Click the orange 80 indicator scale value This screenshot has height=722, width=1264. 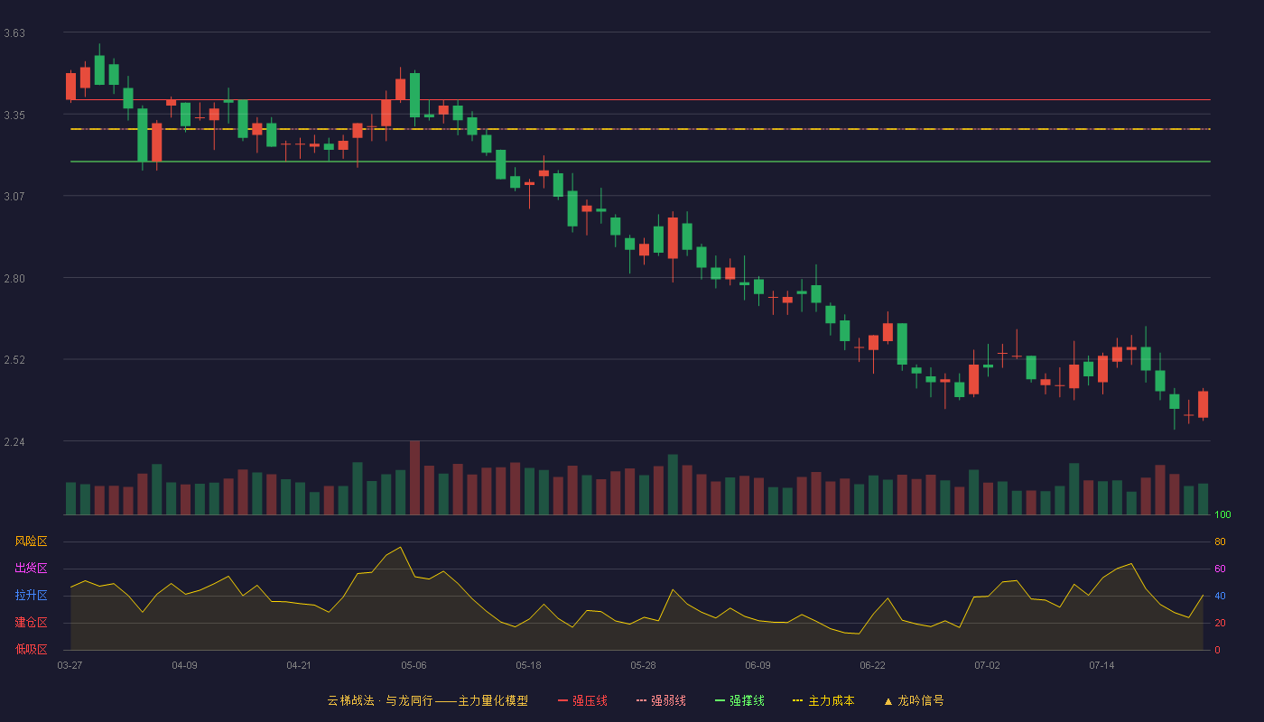tap(1220, 541)
